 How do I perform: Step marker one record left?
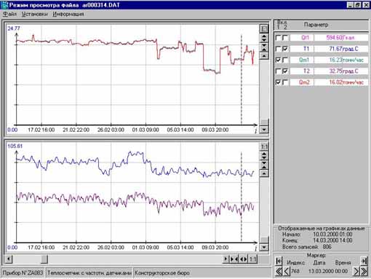point(287,271)
